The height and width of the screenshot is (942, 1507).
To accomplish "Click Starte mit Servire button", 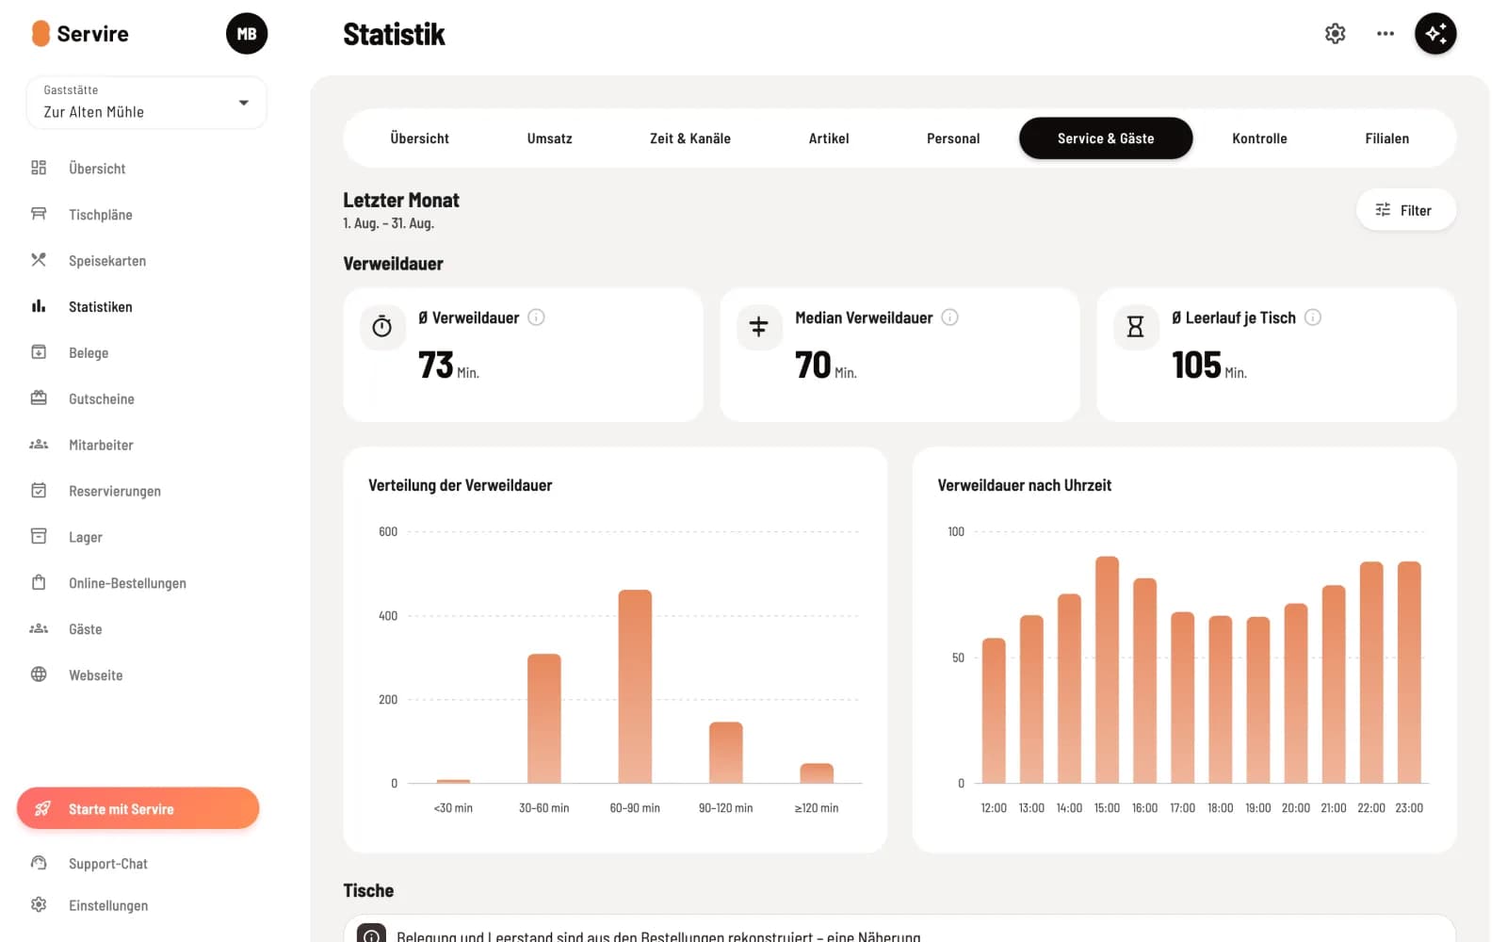I will (x=138, y=808).
